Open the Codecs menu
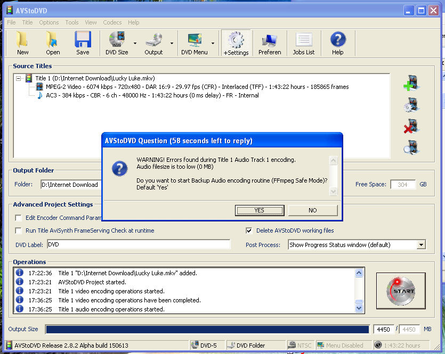Viewport: 445px width, 354px height. coord(112,22)
